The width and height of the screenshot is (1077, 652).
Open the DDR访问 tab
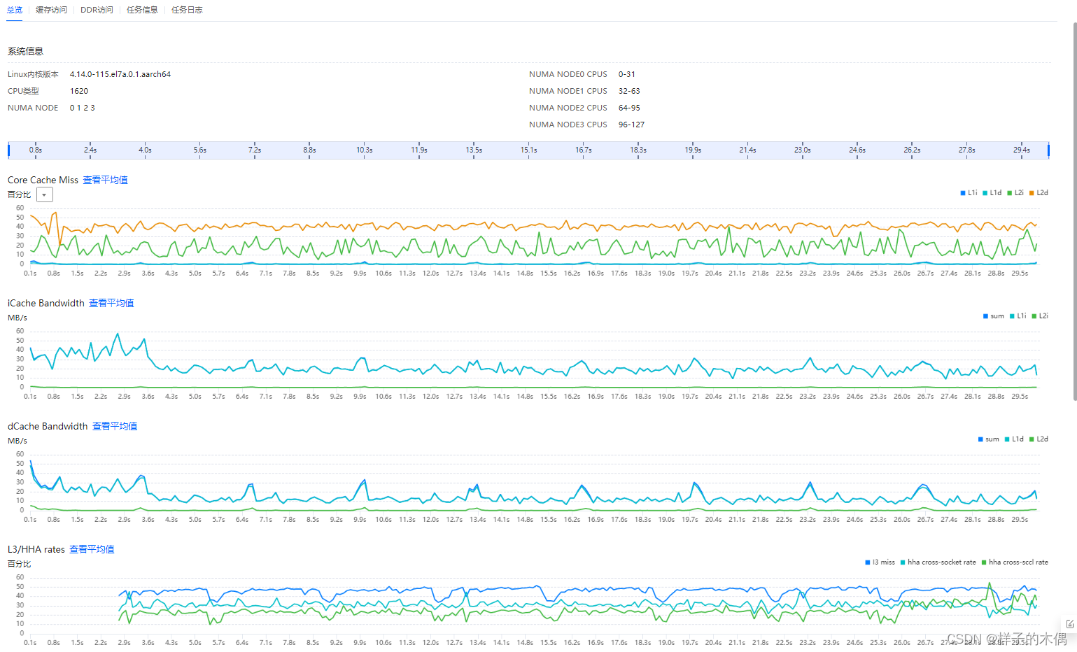point(97,10)
